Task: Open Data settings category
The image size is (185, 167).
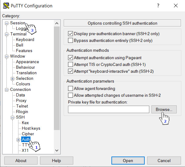Action: (20, 95)
